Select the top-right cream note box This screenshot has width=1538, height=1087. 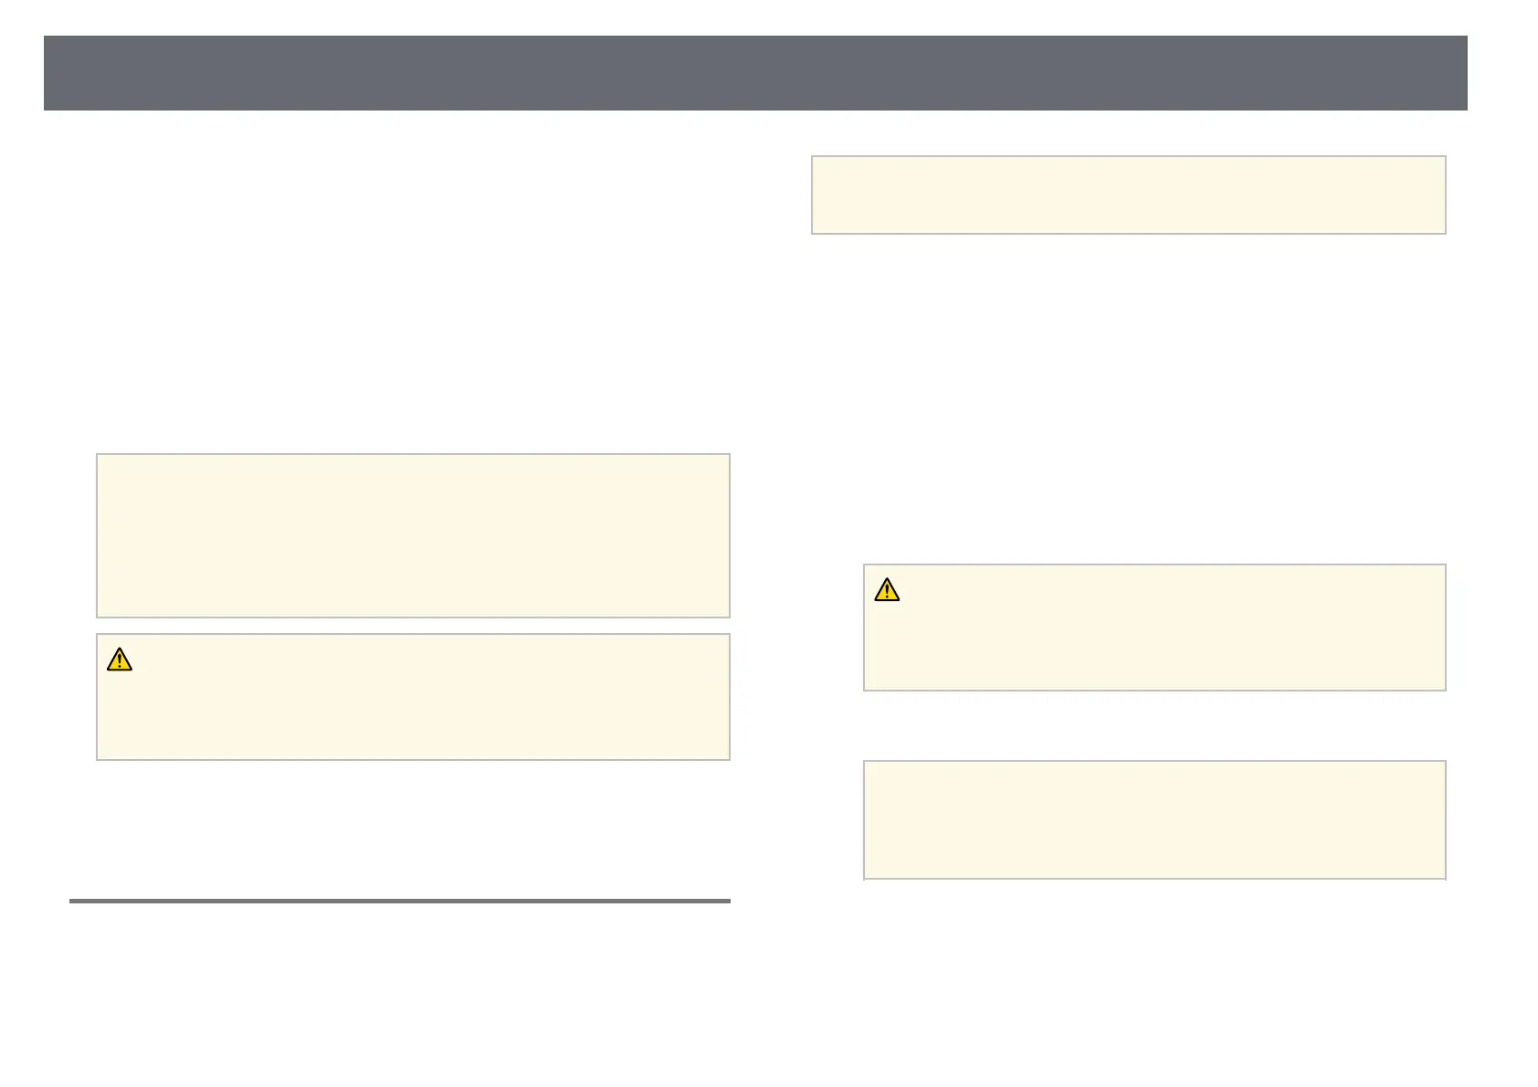(x=1128, y=195)
